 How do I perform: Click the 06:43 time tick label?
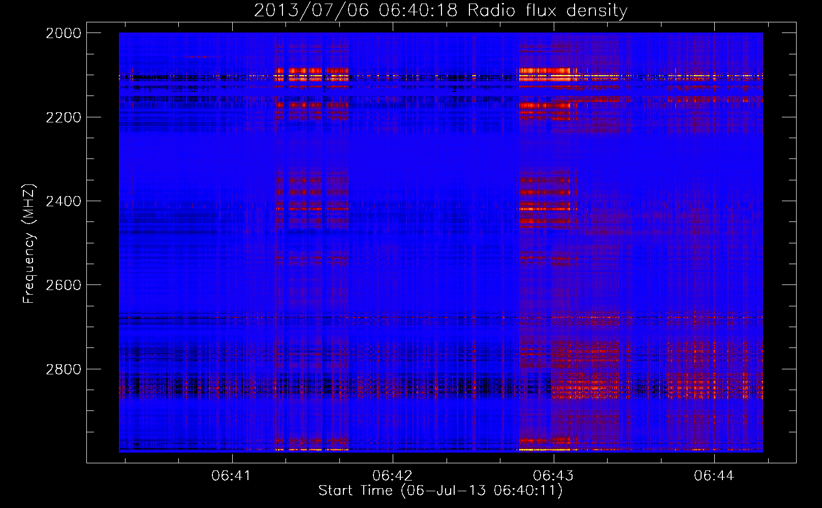[x=553, y=475]
